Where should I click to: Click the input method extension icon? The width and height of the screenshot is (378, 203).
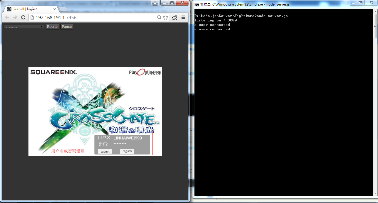pyautogui.click(x=175, y=18)
